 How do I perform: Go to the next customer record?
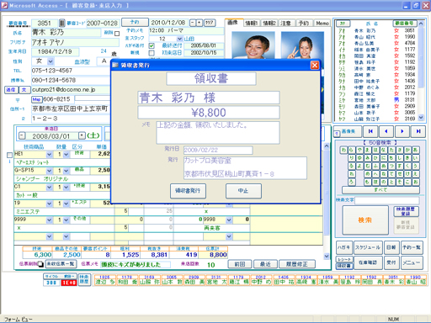click(x=402, y=131)
